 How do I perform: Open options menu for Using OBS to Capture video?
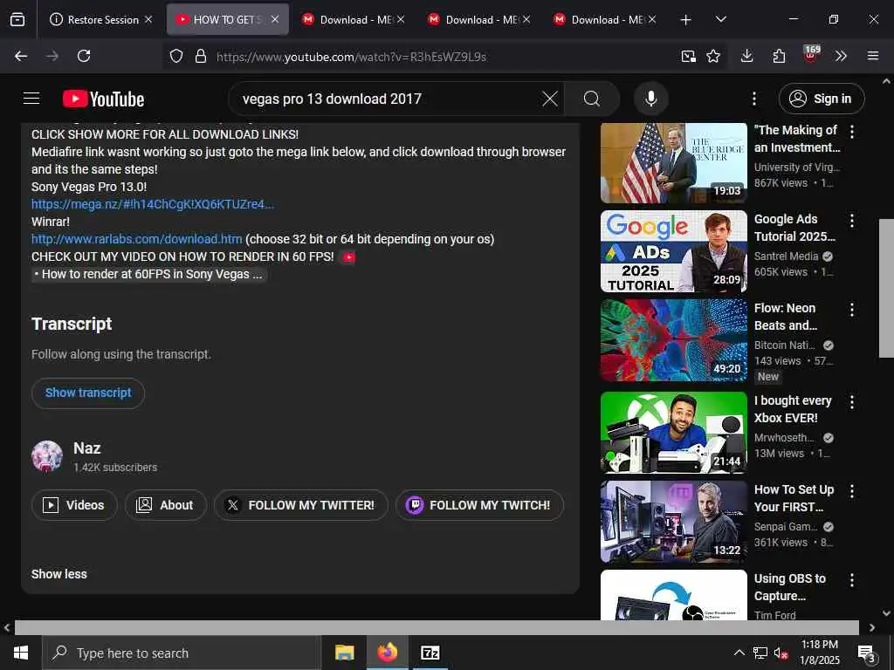852,580
